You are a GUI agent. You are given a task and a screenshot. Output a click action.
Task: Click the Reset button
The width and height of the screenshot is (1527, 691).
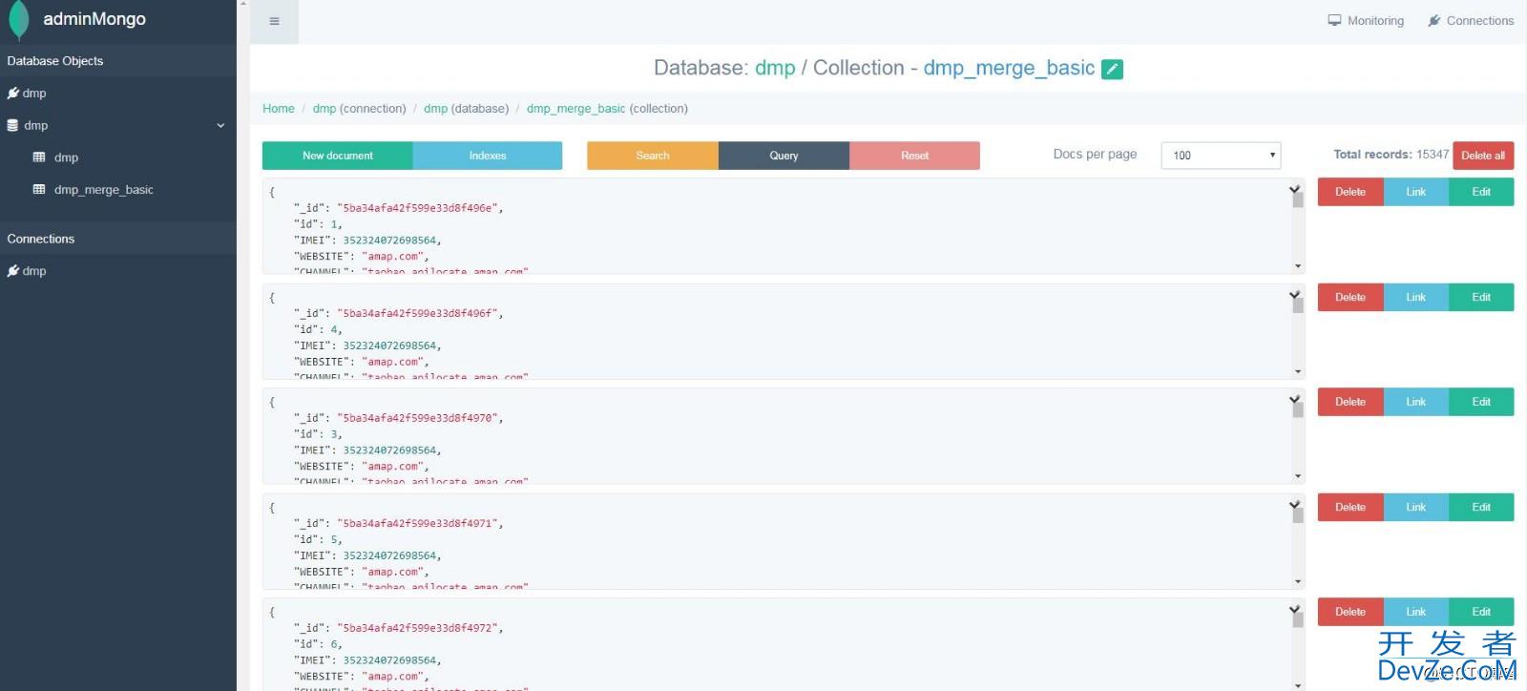(x=914, y=156)
